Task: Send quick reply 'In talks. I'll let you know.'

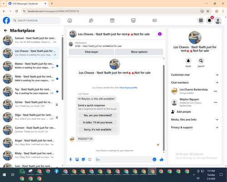Action: pos(98,122)
